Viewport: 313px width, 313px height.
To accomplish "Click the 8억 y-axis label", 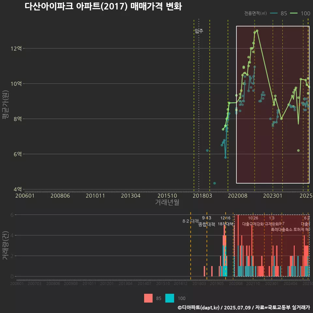I will click(18, 119).
